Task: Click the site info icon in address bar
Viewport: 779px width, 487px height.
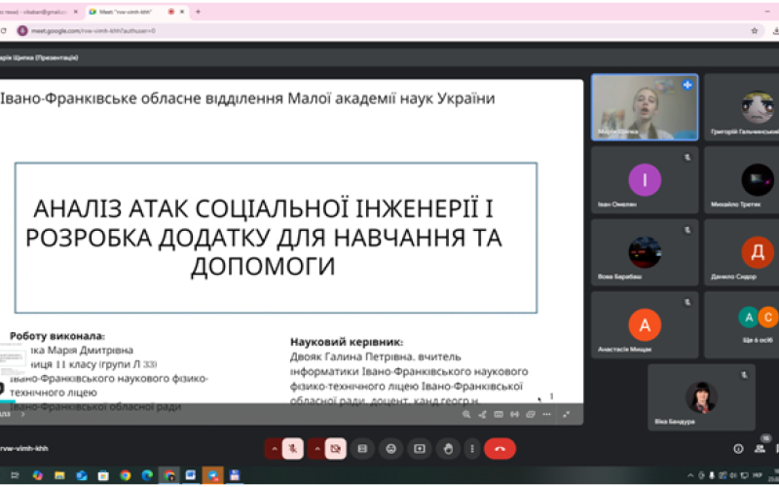Action: (x=21, y=31)
